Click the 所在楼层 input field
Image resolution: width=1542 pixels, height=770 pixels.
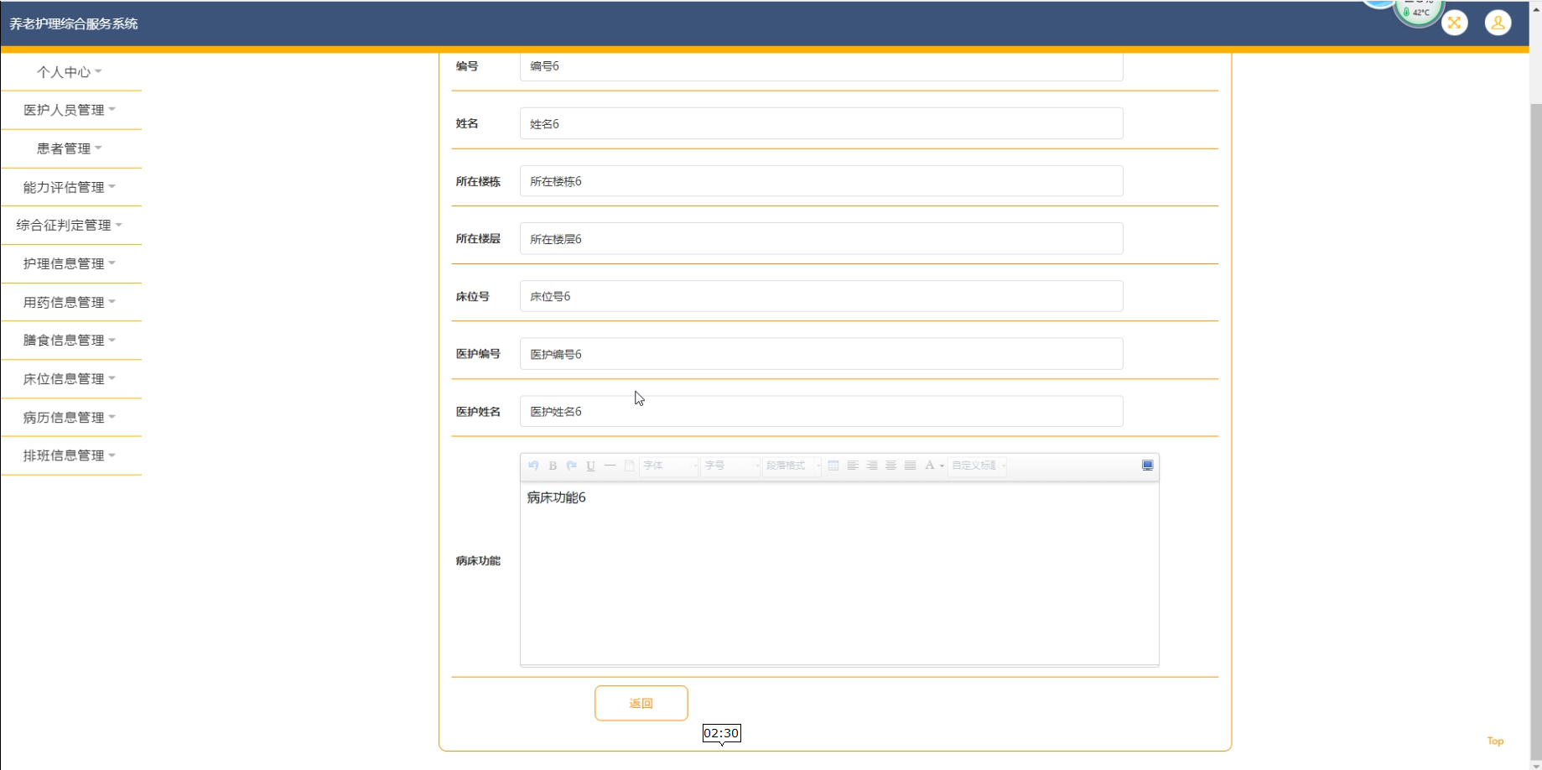click(x=822, y=239)
